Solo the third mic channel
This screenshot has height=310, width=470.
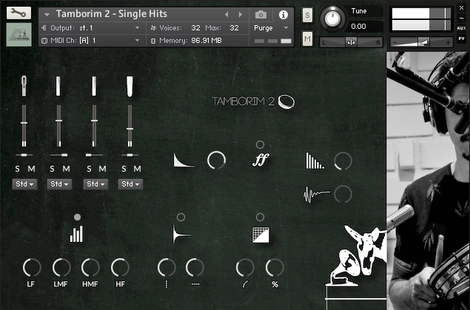pos(89,169)
